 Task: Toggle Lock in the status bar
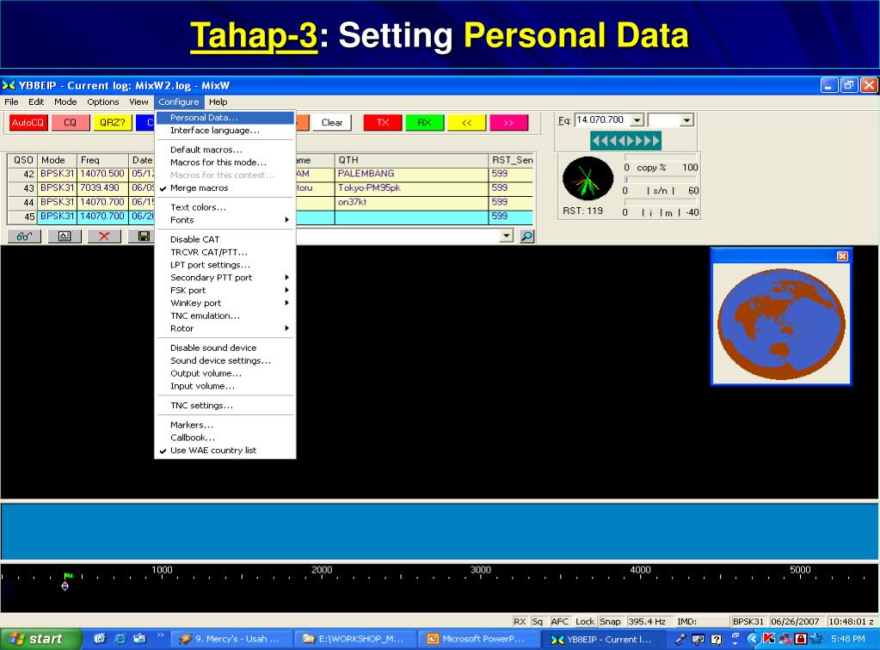[x=585, y=622]
